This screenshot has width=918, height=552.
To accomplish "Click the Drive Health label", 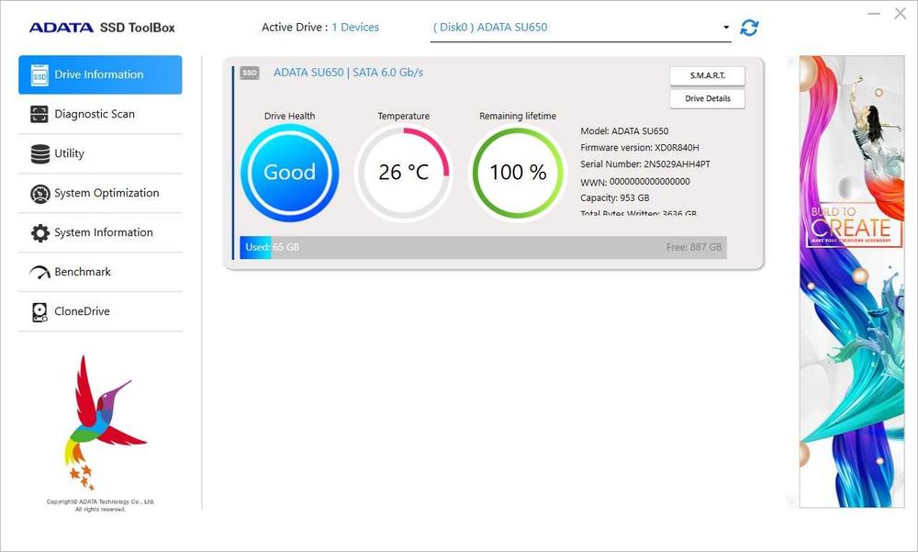I will pyautogui.click(x=290, y=116).
